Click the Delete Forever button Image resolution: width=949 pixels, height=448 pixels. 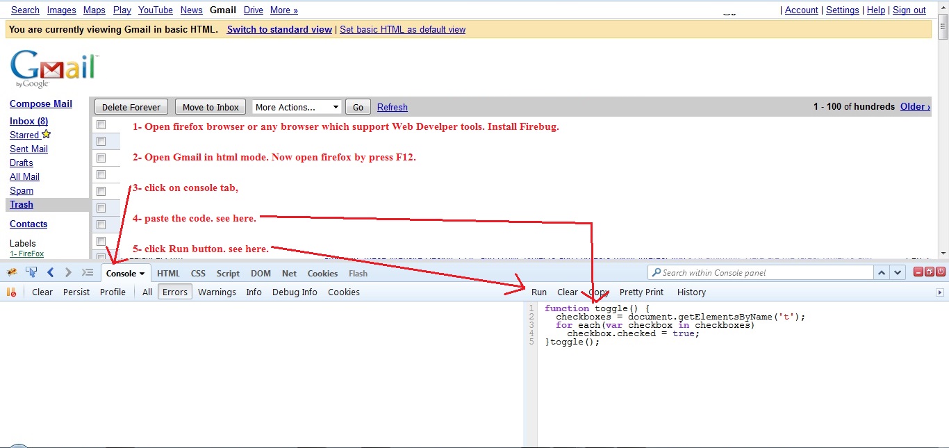pos(131,107)
